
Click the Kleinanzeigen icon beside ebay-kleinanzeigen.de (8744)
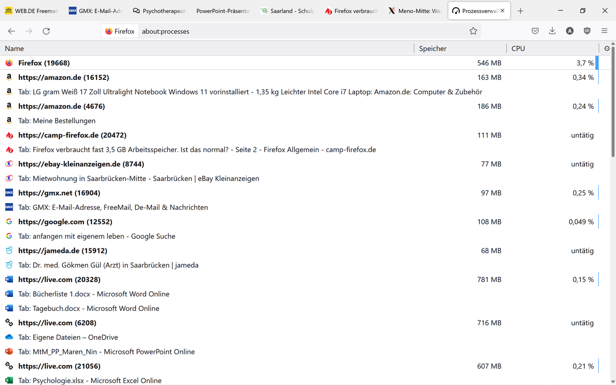point(9,164)
